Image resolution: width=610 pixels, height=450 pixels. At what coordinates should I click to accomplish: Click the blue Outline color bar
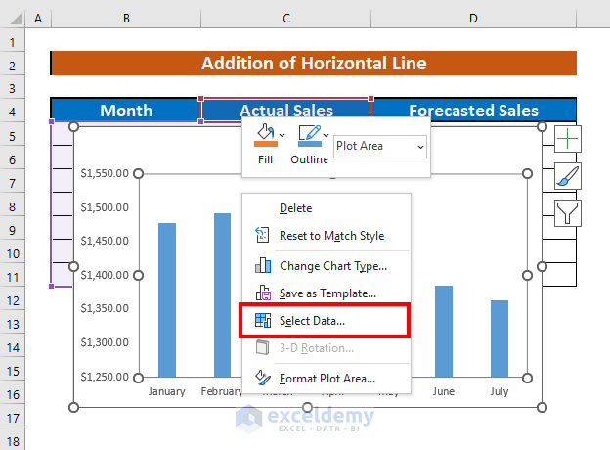(310, 144)
